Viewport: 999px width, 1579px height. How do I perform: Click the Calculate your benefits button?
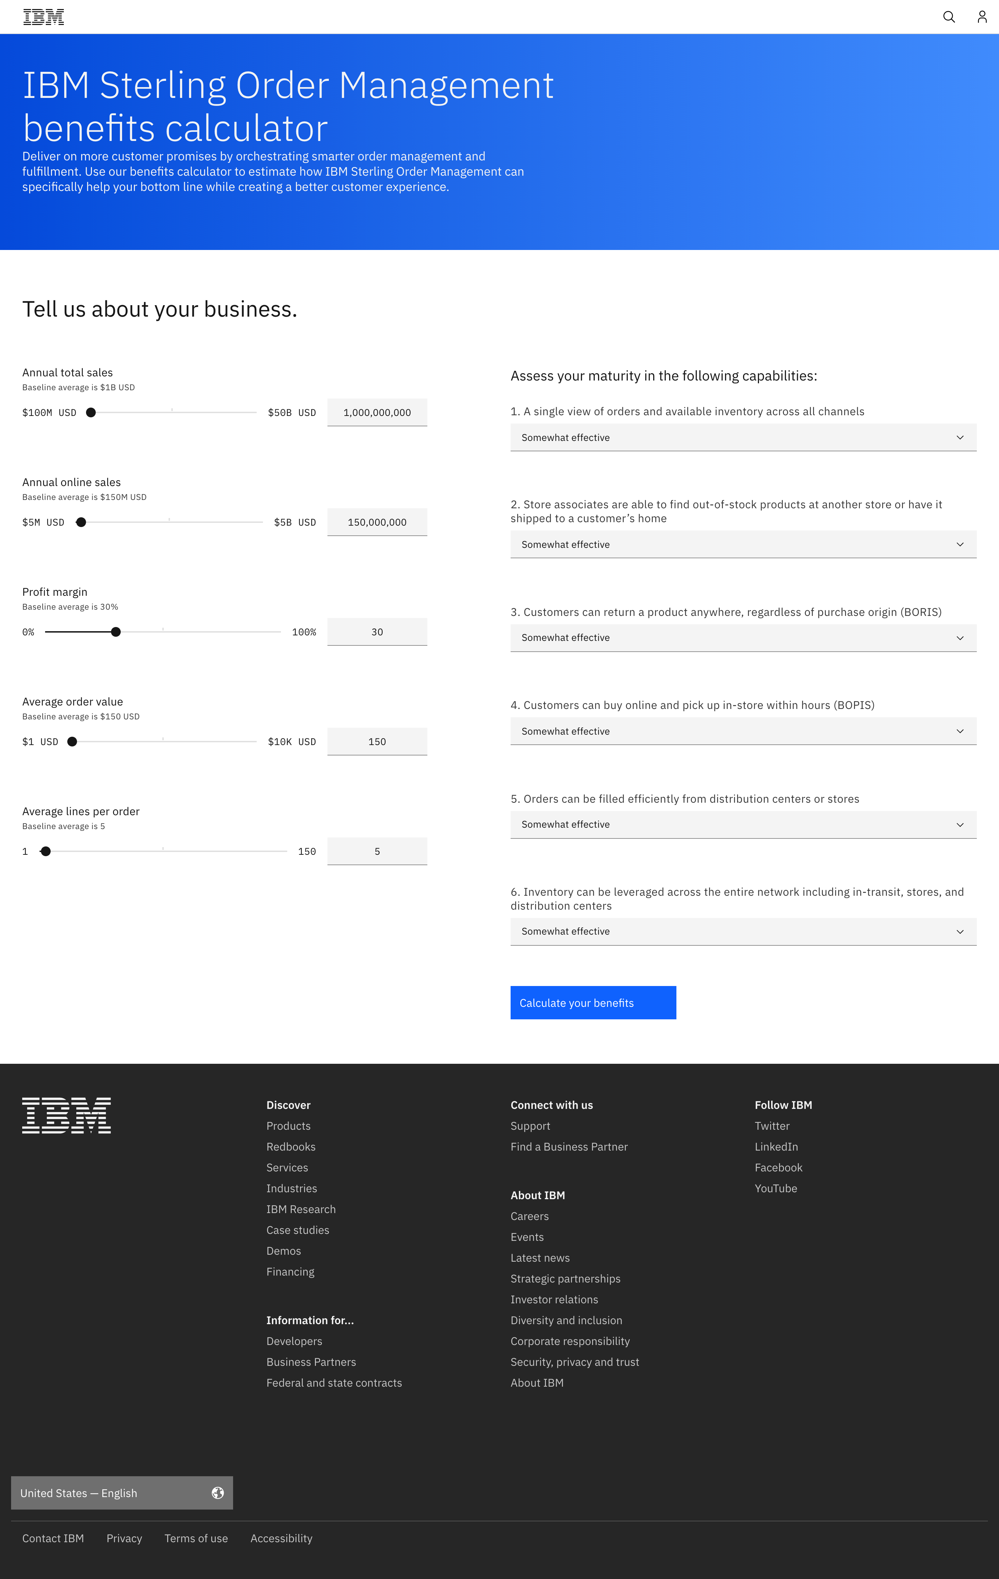[593, 1003]
